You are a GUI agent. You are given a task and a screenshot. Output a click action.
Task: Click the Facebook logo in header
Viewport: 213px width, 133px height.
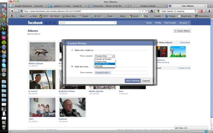(35, 23)
